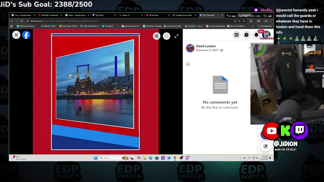Open the Chrome extensions puzzle icon

[x=251, y=21]
